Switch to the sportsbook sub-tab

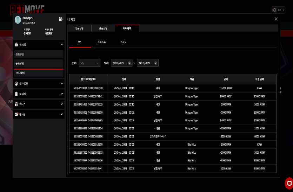pyautogui.click(x=102, y=42)
